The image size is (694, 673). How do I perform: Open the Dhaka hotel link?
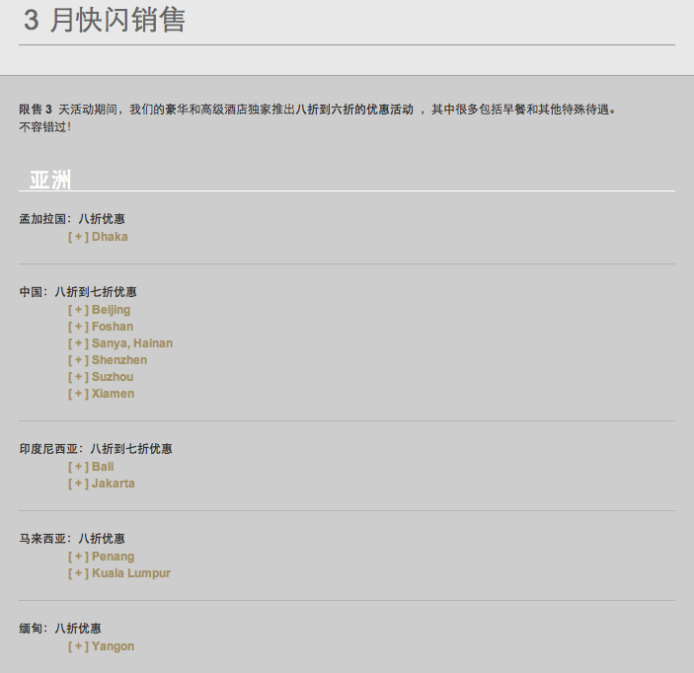[x=110, y=237]
